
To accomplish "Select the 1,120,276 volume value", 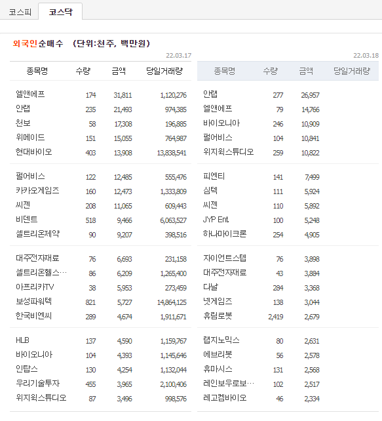I will pos(173,95).
